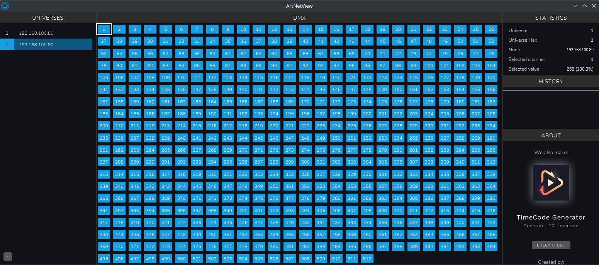Collapse the window using the down chevron
The width and height of the screenshot is (599, 265).
575,5
